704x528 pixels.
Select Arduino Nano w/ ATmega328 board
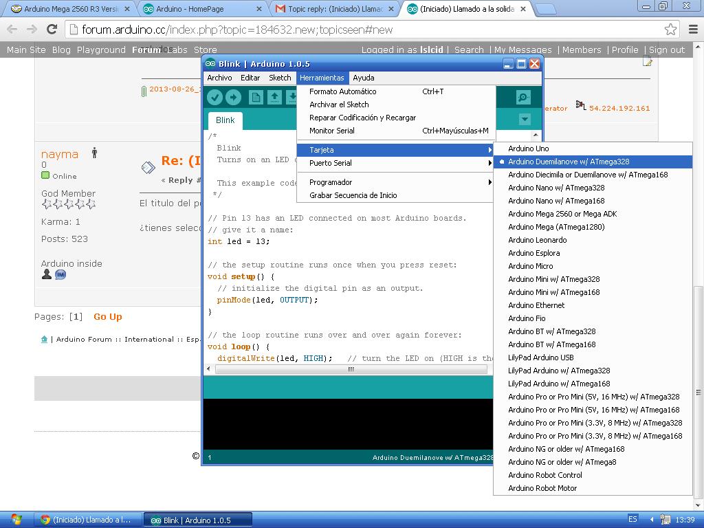(593, 188)
